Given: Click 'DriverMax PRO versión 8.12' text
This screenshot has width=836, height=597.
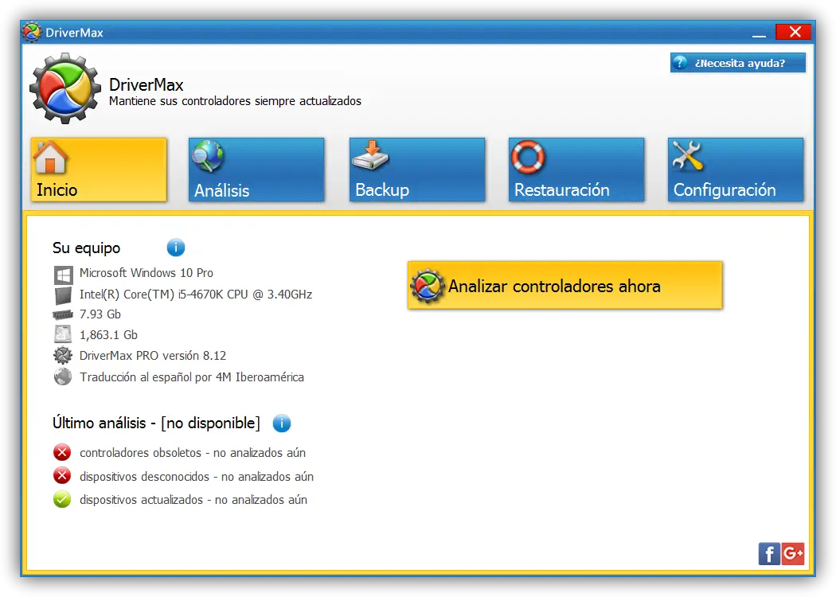Looking at the screenshot, I should point(153,356).
